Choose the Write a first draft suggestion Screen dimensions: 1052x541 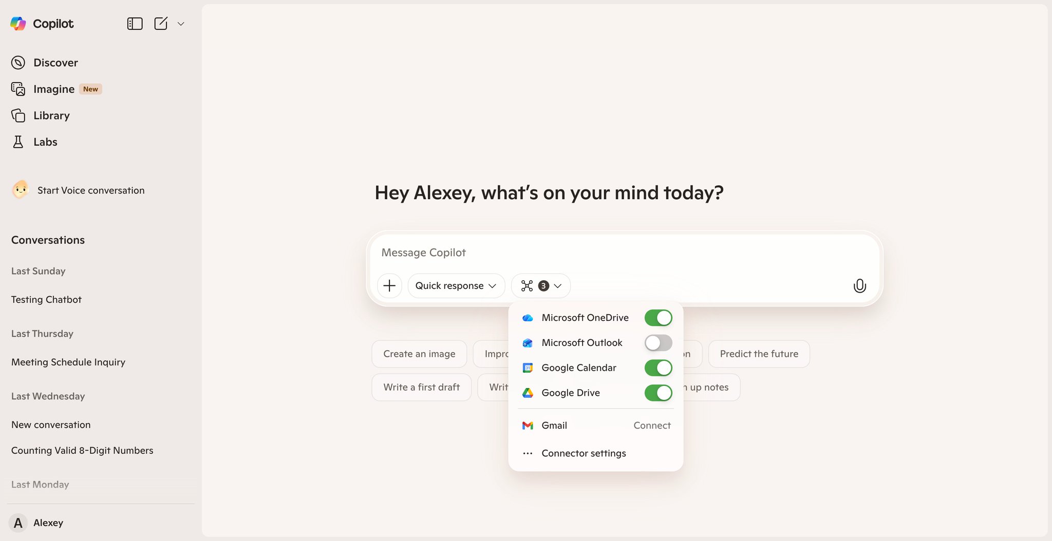pyautogui.click(x=421, y=388)
